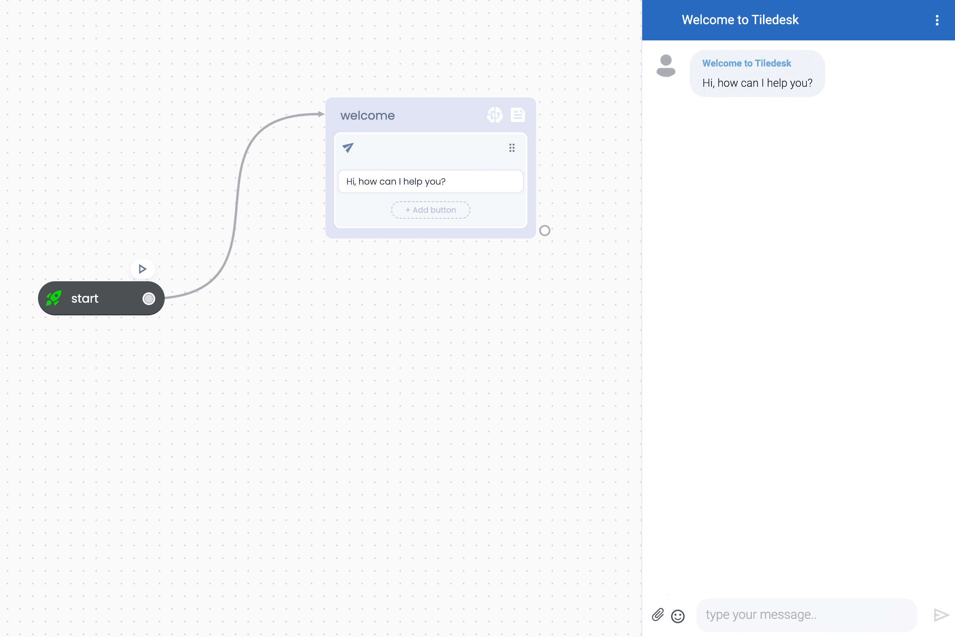The height and width of the screenshot is (637, 955).
Task: Click the play button above the start block
Action: click(x=143, y=269)
